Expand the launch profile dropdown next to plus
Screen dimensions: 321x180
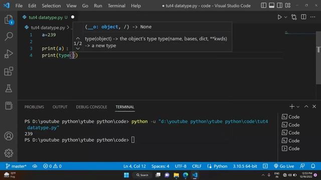click(298, 106)
